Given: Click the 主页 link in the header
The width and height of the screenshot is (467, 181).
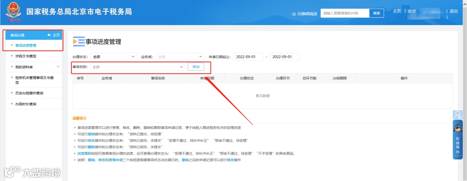Looking at the screenshot, I should [397, 11].
